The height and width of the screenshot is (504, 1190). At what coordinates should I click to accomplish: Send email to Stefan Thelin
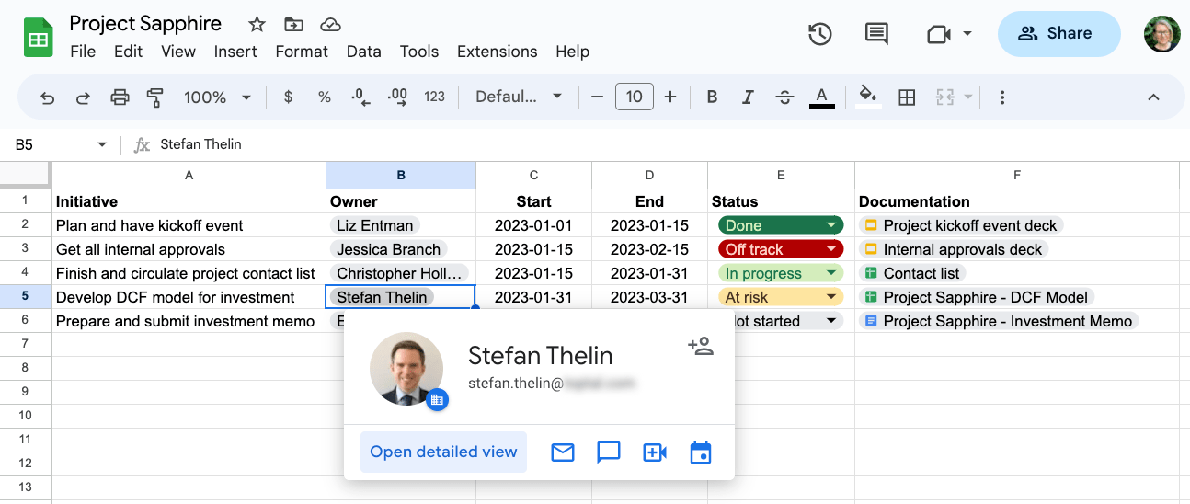tap(563, 452)
